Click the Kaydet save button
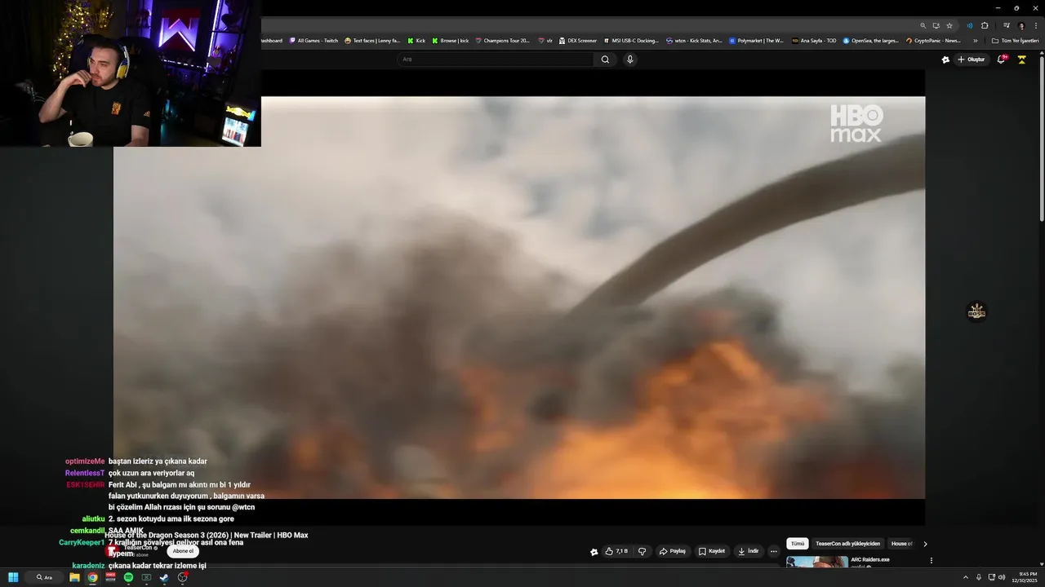The width and height of the screenshot is (1045, 587). [711, 551]
